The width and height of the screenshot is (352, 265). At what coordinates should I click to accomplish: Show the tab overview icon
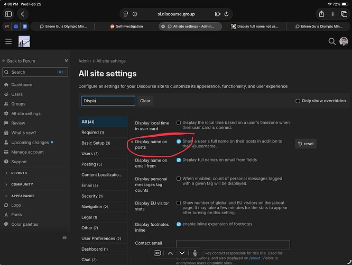click(x=344, y=14)
